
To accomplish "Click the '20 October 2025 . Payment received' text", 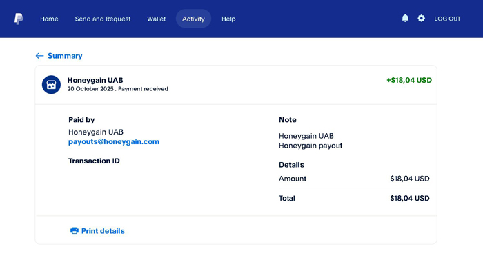I will click(x=118, y=89).
